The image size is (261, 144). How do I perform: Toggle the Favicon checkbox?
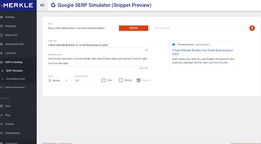(x=139, y=80)
